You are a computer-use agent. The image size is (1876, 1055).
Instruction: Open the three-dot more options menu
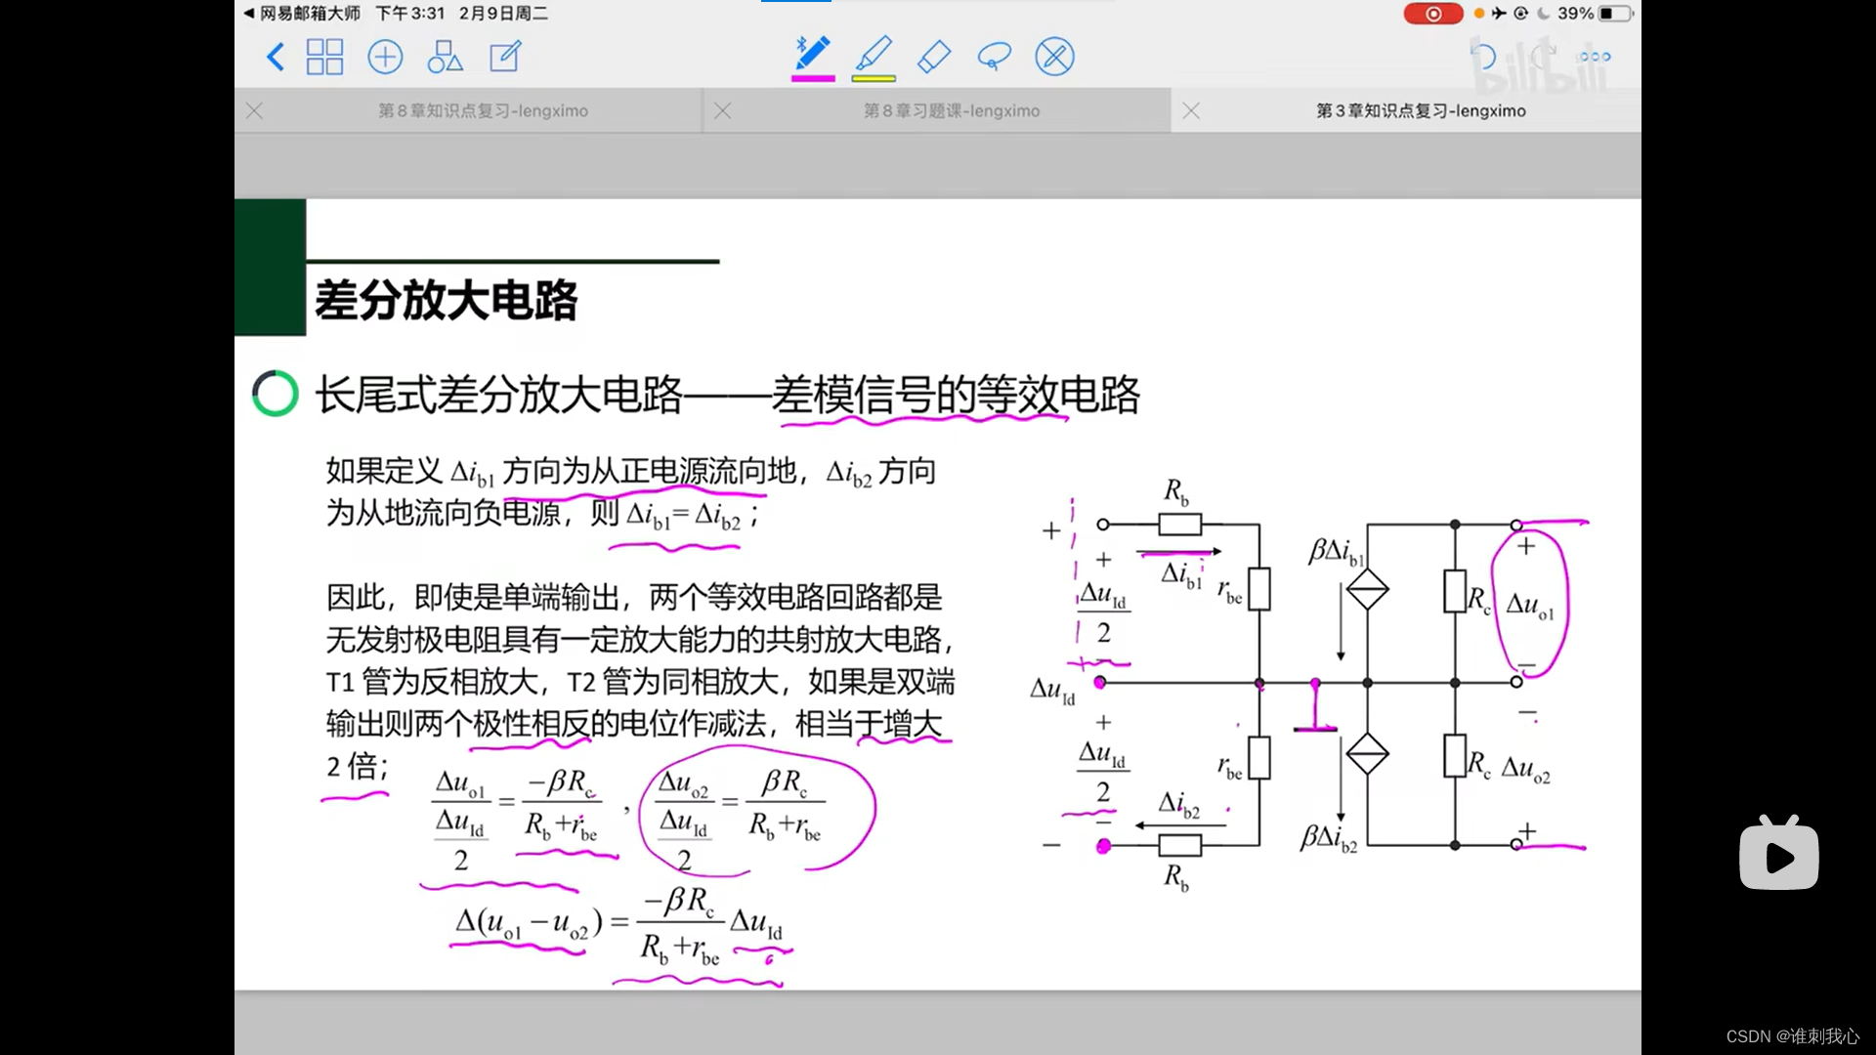pyautogui.click(x=1594, y=57)
